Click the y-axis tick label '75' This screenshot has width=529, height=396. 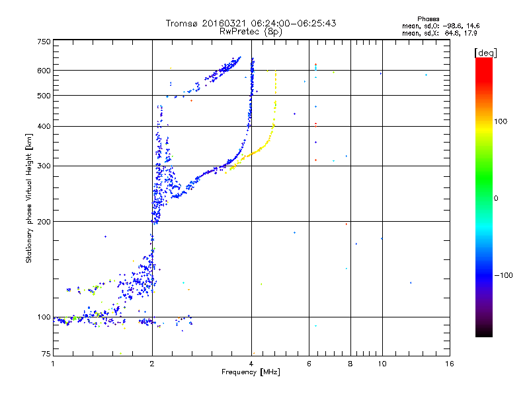(x=46, y=354)
